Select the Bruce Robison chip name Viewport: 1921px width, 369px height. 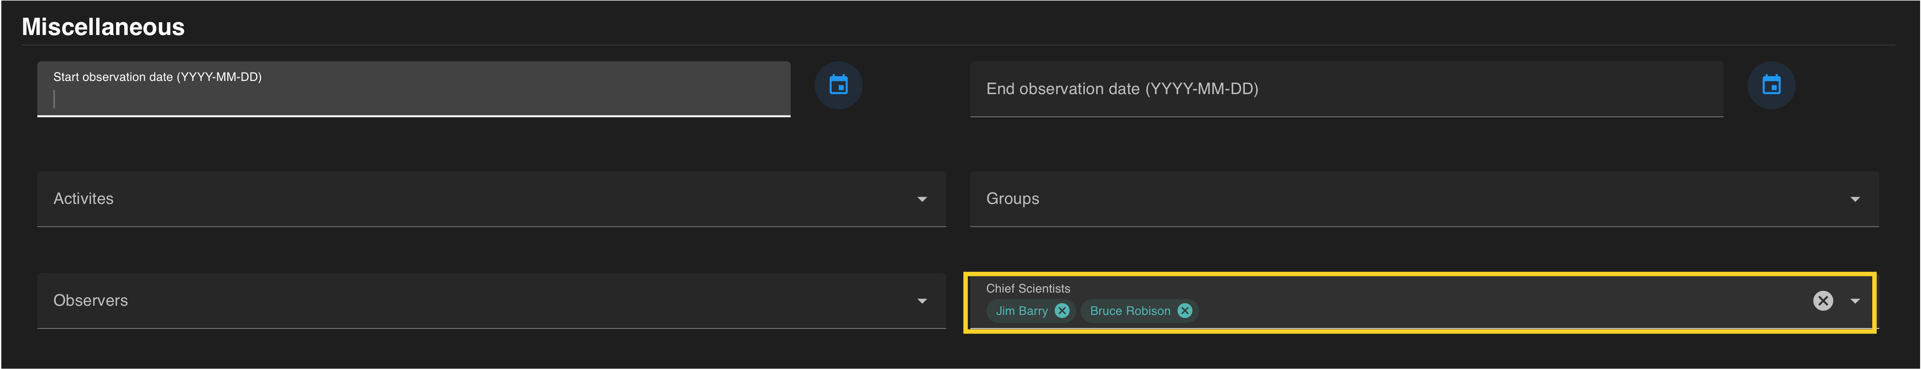1130,311
